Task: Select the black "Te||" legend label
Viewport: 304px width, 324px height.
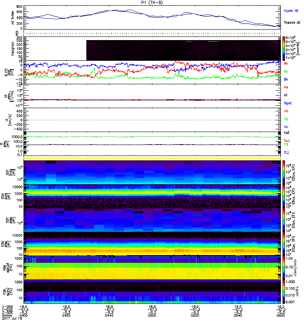Action: click(287, 133)
